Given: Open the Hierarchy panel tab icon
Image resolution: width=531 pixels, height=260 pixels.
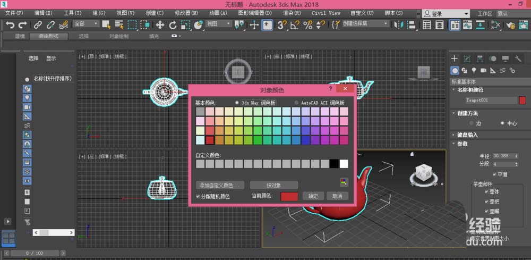Looking at the screenshot, I should (480, 58).
